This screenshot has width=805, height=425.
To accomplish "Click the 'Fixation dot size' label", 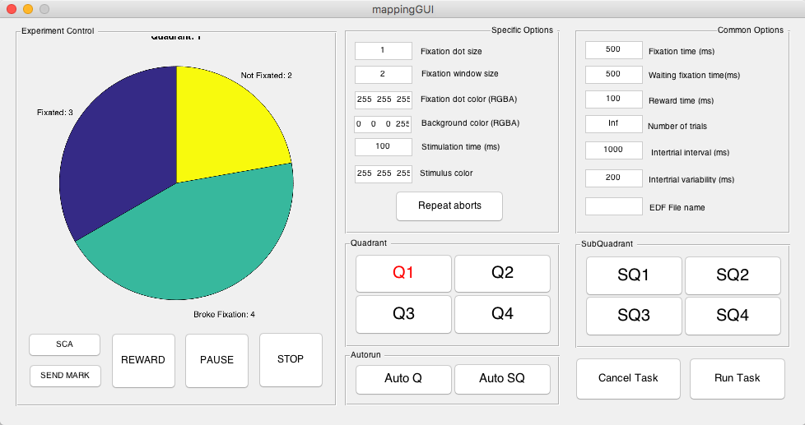I will [x=451, y=51].
